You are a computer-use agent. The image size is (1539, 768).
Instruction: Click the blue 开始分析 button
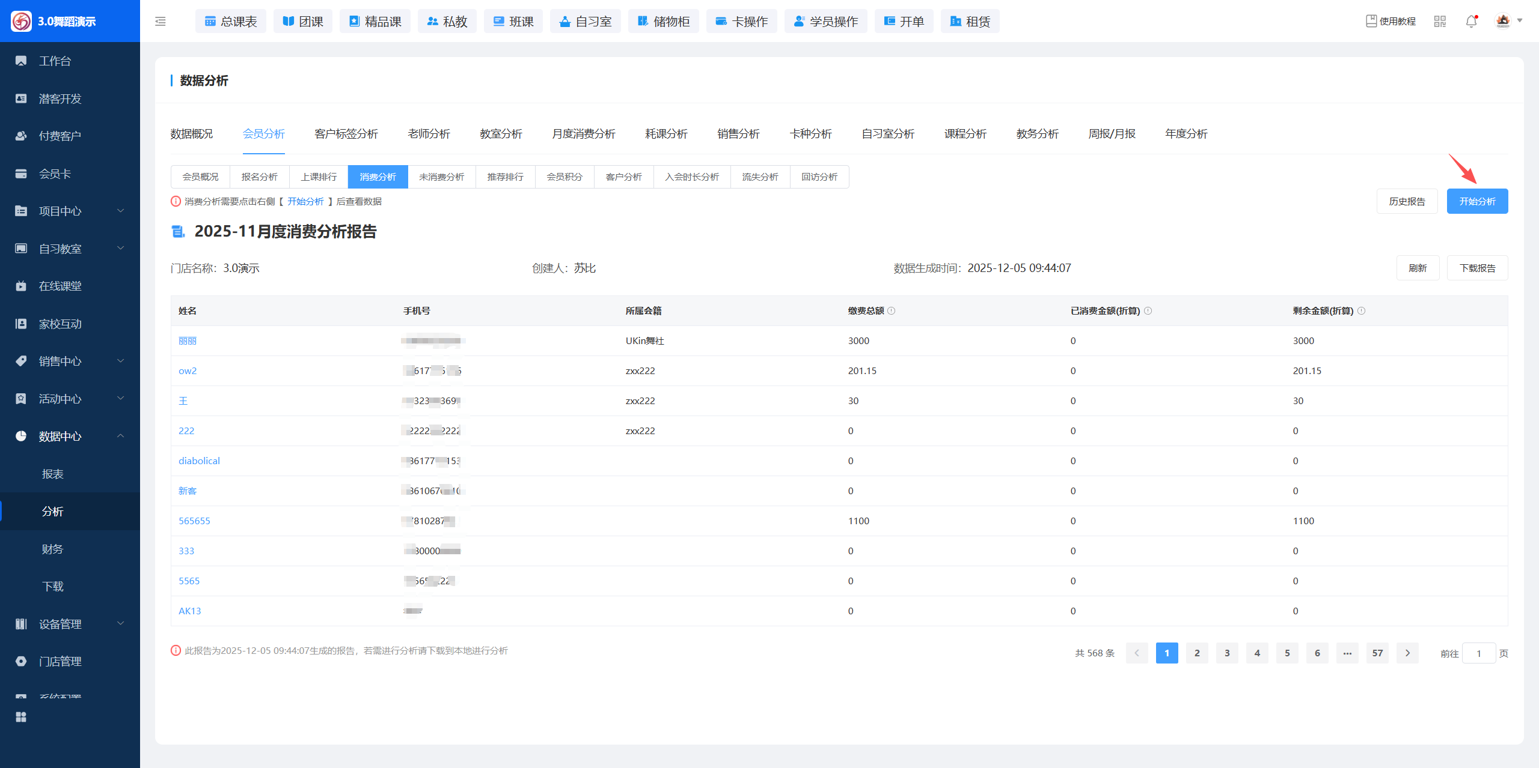(1476, 202)
